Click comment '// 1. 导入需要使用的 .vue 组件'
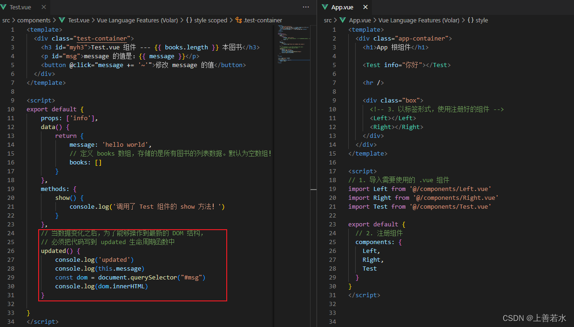574x327 pixels. point(398,180)
